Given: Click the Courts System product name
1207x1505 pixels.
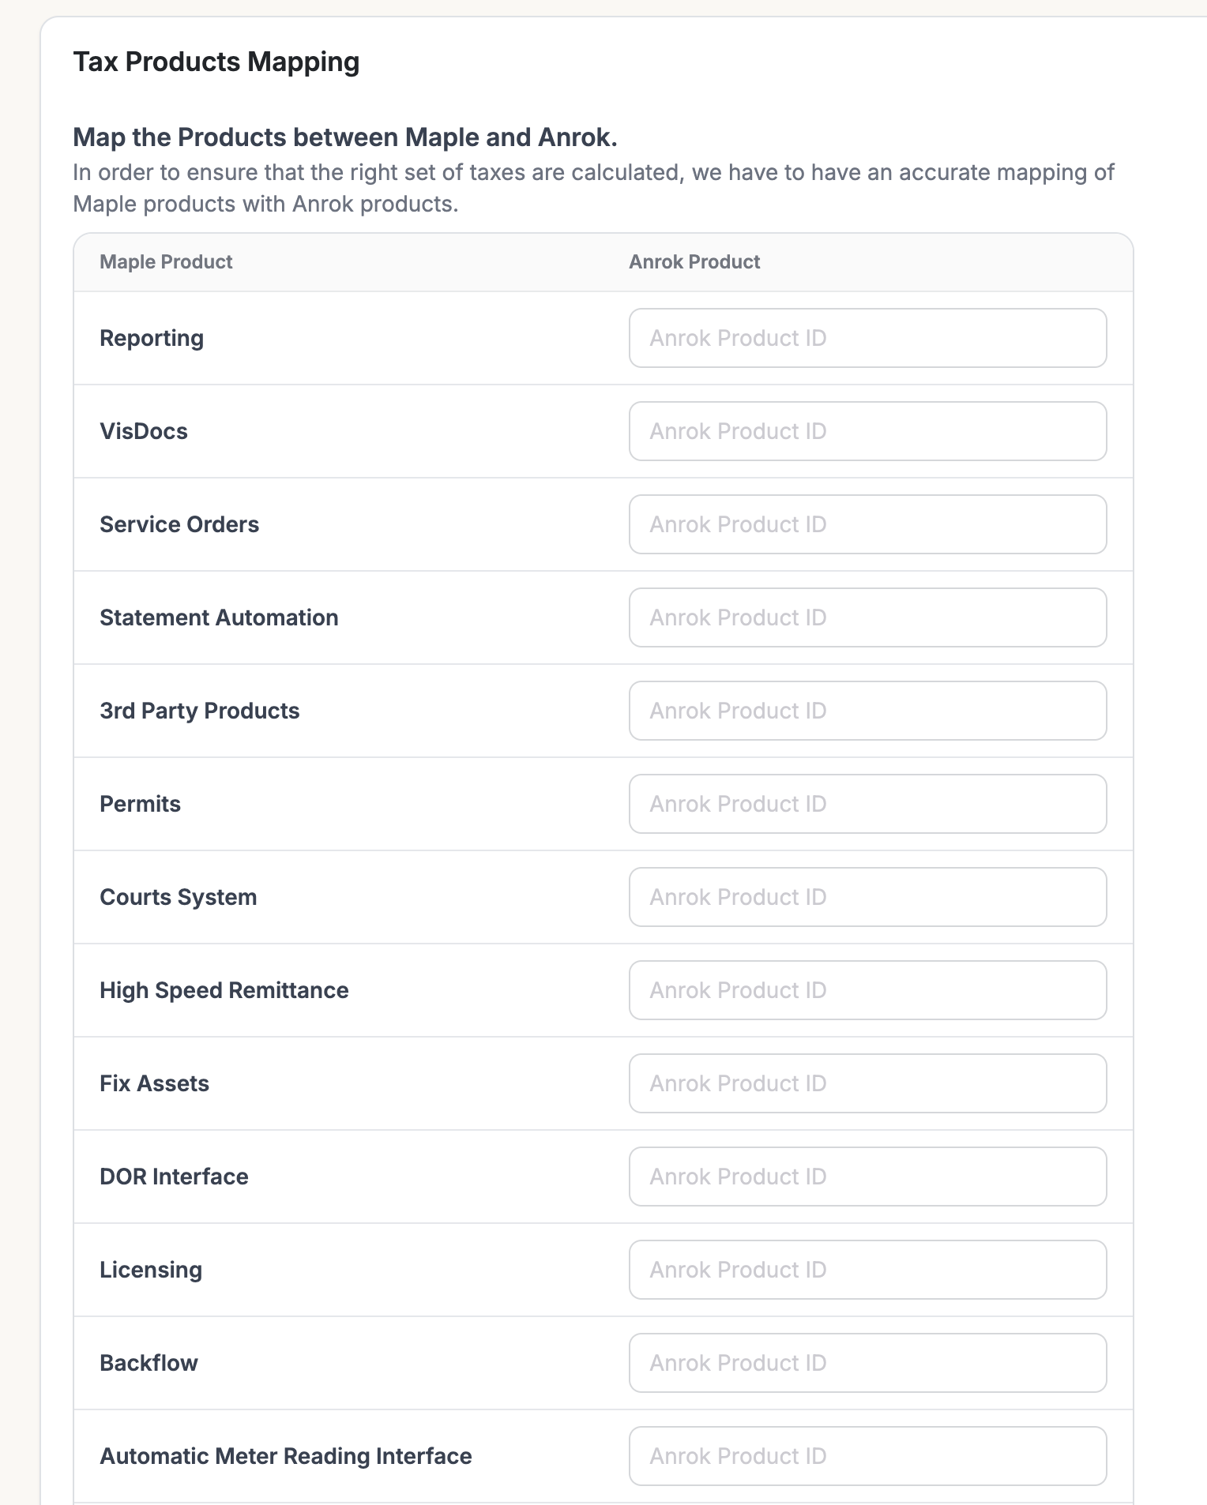Looking at the screenshot, I should [179, 897].
